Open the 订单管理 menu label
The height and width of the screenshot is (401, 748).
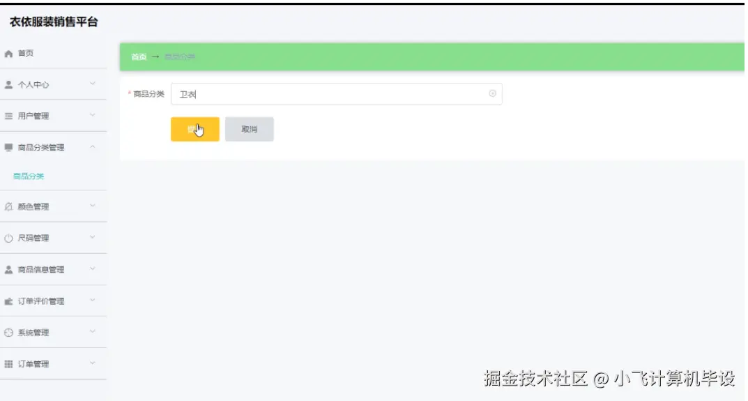click(33, 364)
